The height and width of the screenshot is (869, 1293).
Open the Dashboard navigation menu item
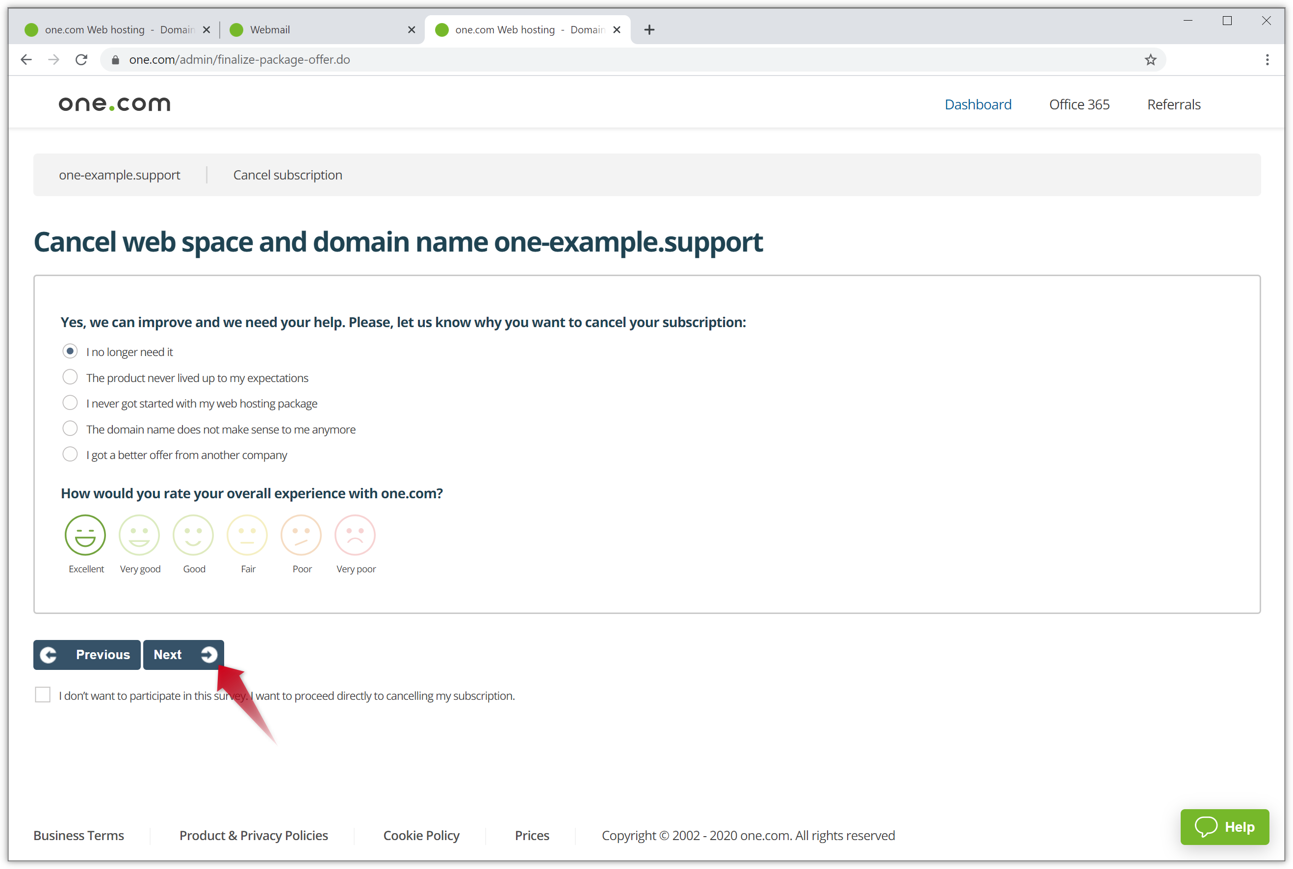click(x=978, y=104)
